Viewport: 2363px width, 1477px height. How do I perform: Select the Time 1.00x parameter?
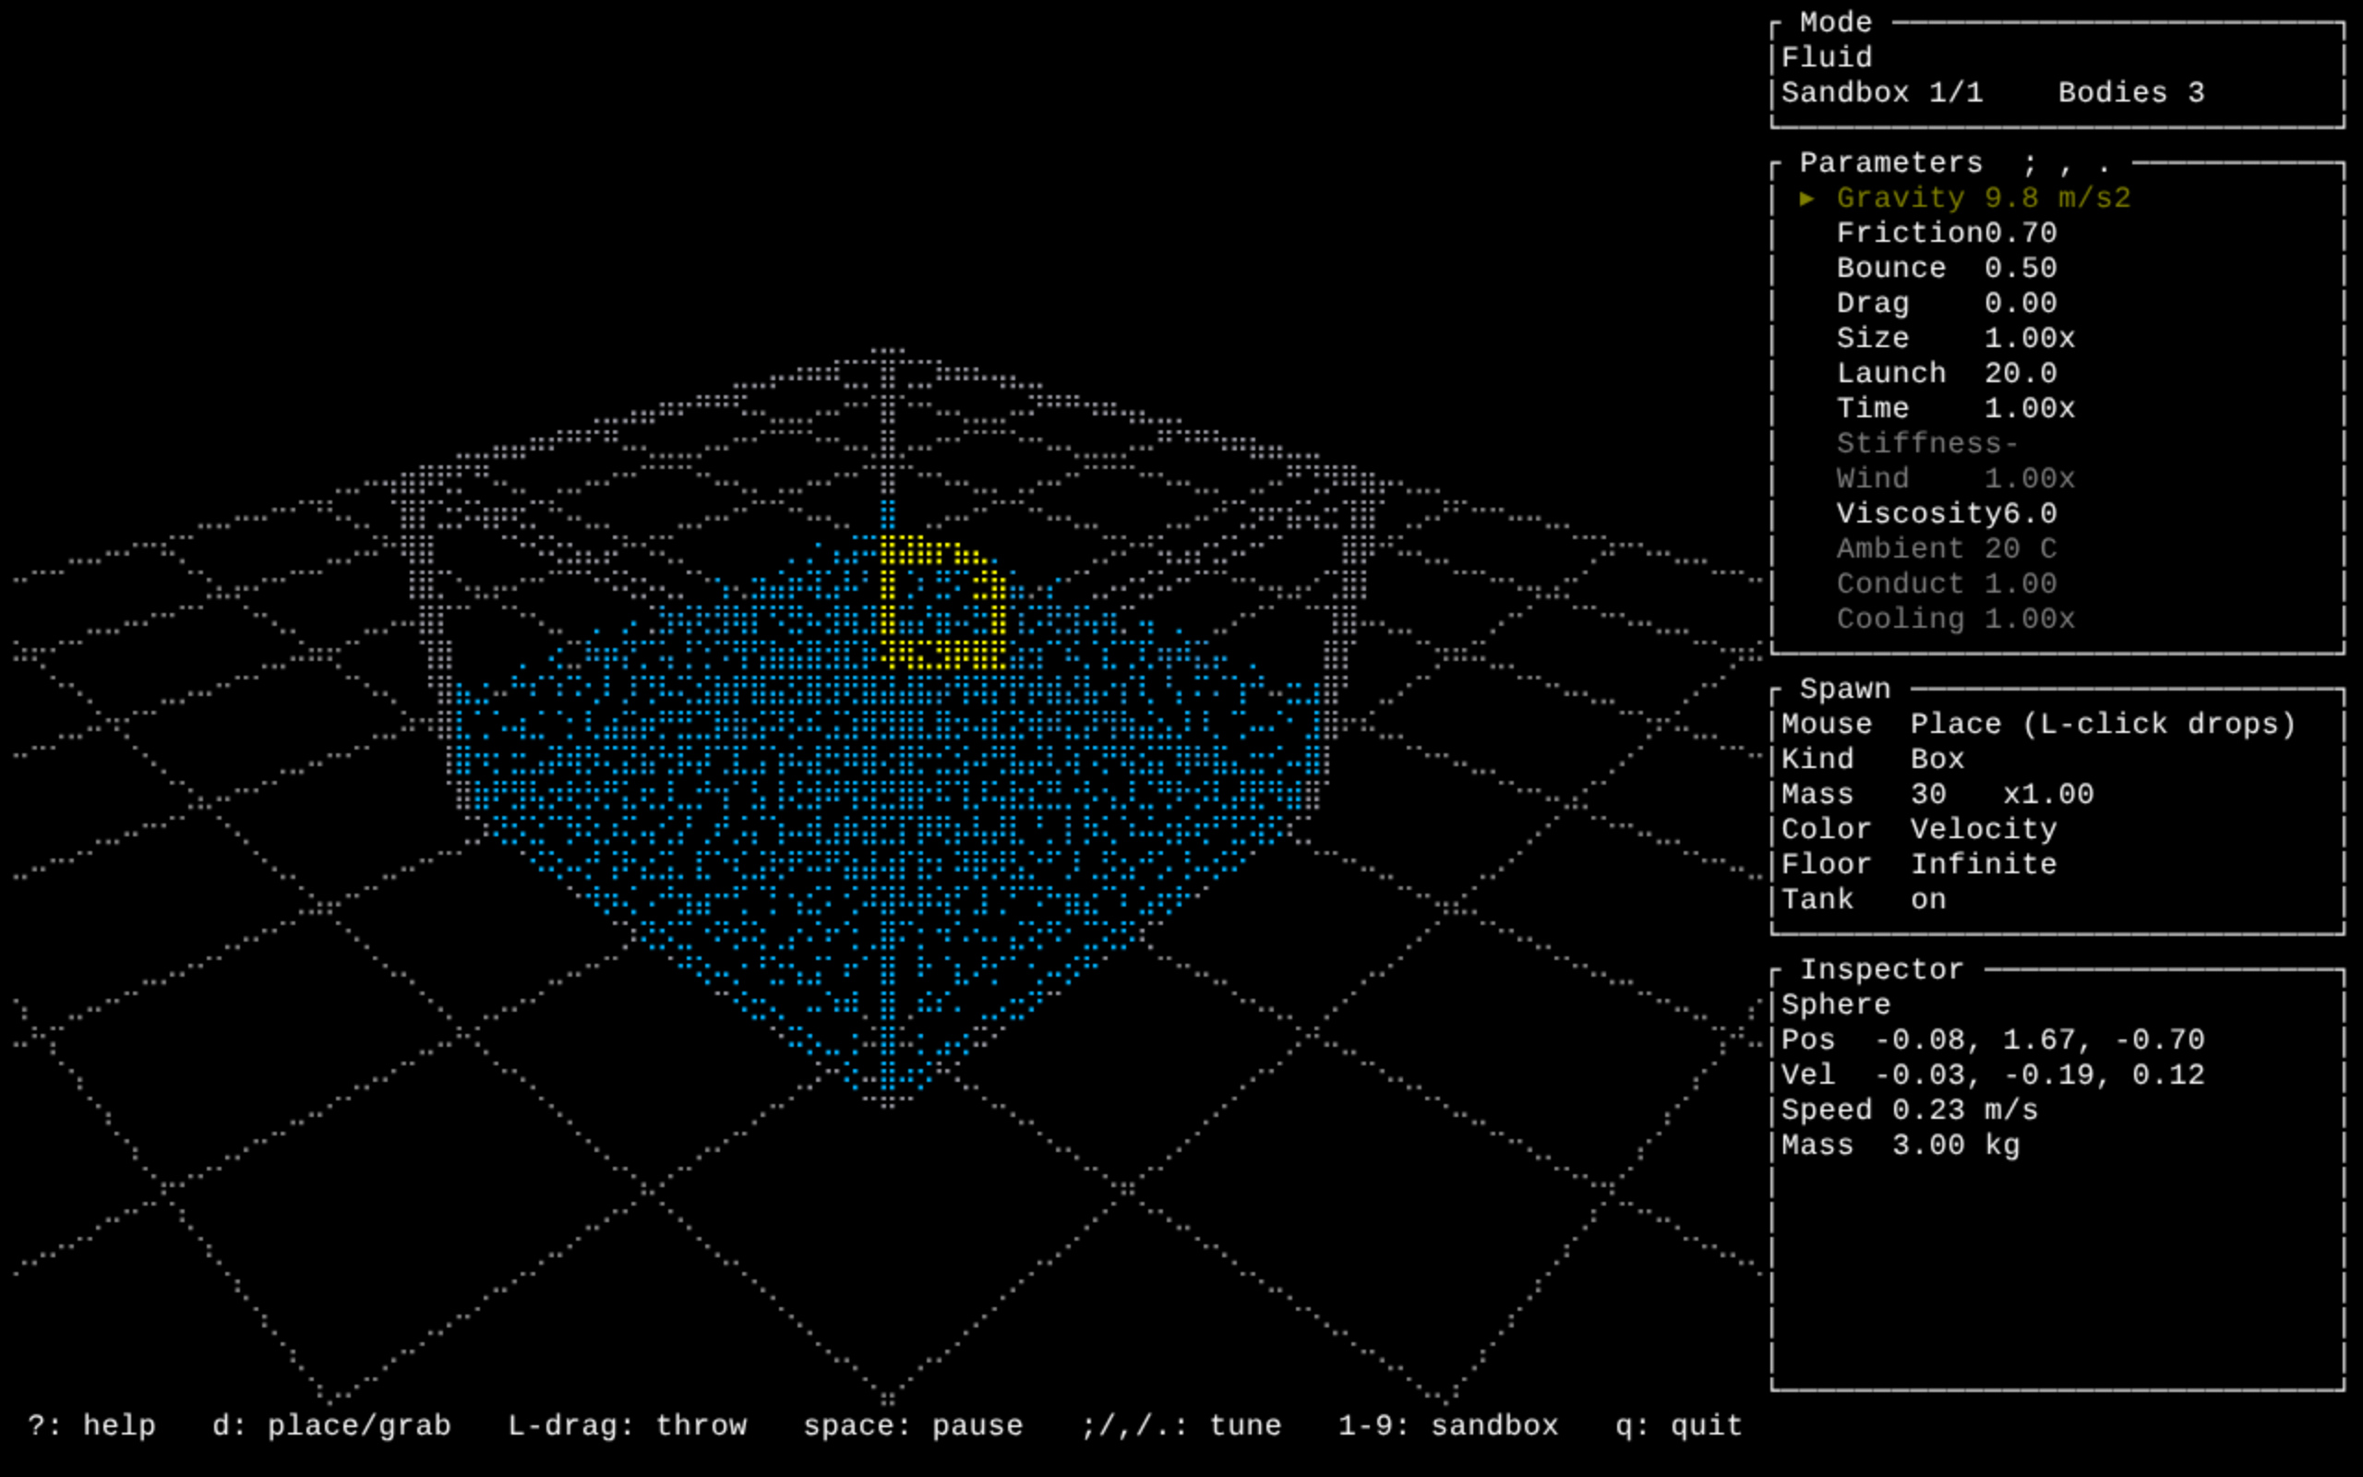(x=1956, y=408)
